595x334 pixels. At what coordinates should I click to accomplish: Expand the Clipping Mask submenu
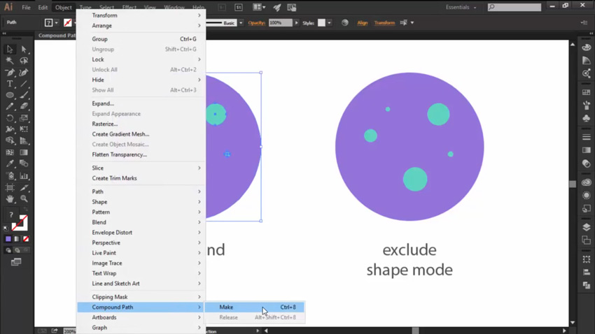[x=141, y=297]
